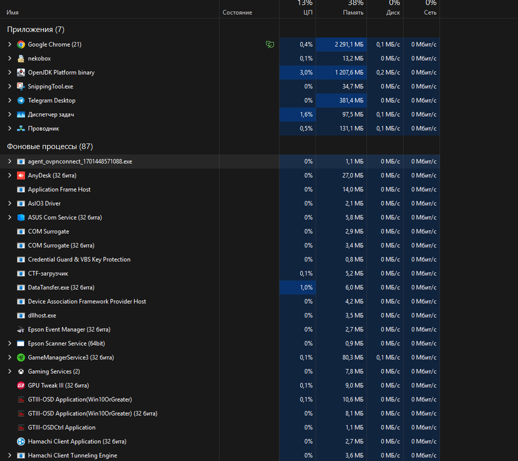Click the AnyDesk red icon
The image size is (518, 461).
point(21,175)
